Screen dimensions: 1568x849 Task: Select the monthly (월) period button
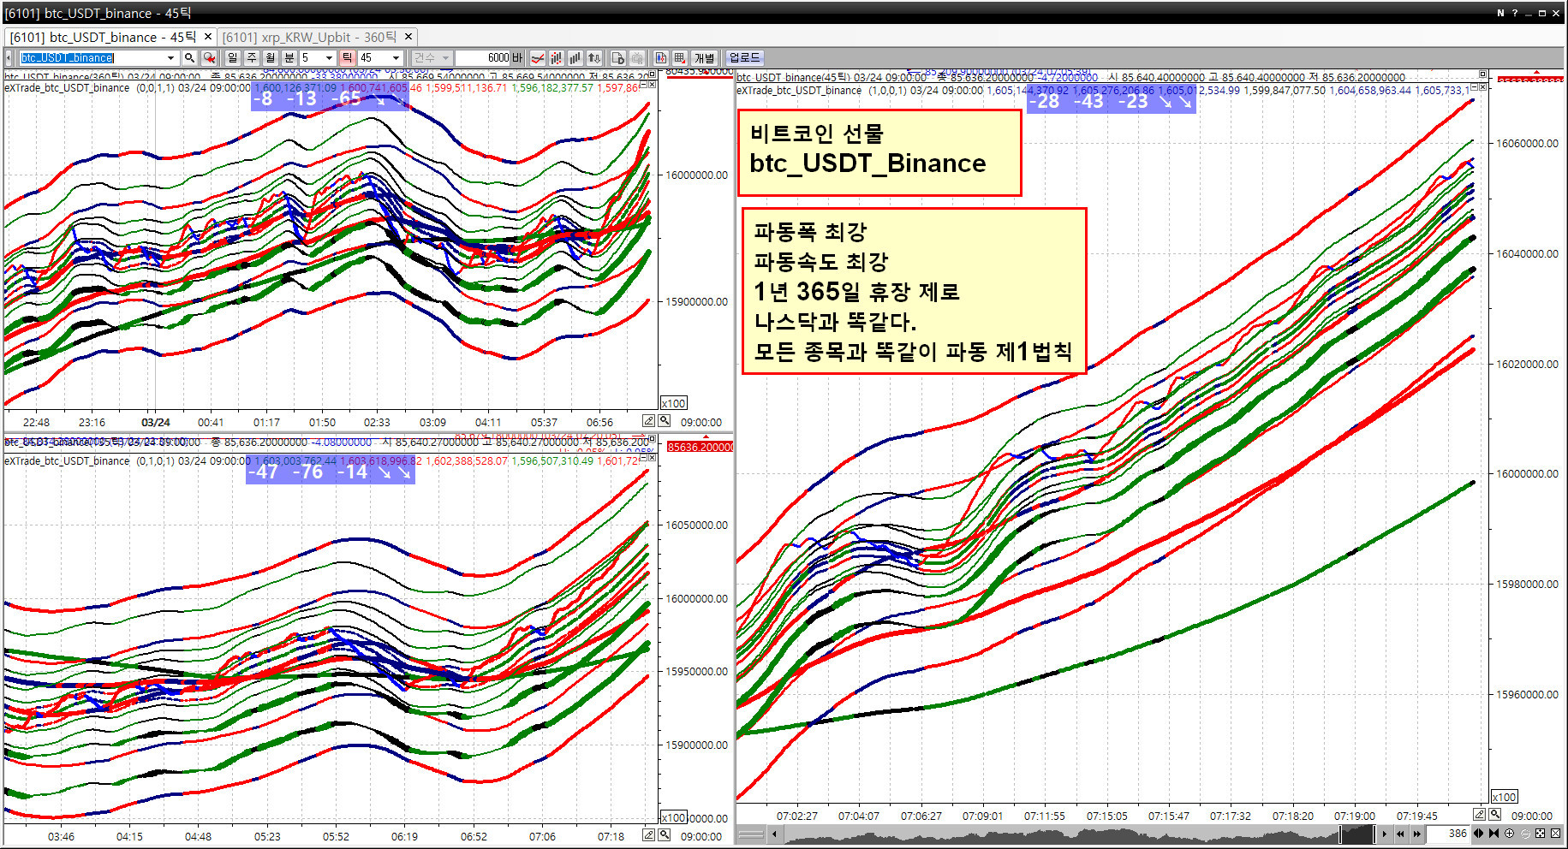270,57
